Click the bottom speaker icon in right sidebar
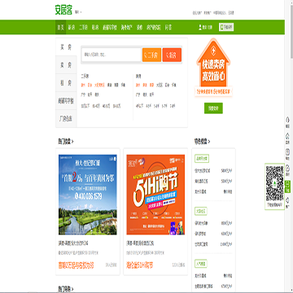Viewport: 293px width, 293px height. pyautogui.click(x=287, y=203)
